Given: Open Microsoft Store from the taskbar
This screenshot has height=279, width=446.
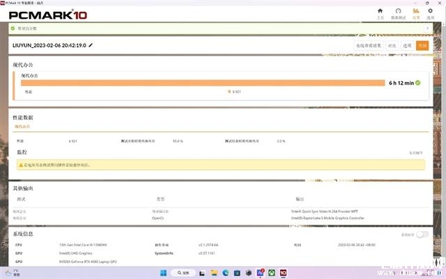Looking at the screenshot, I should pos(237,273).
